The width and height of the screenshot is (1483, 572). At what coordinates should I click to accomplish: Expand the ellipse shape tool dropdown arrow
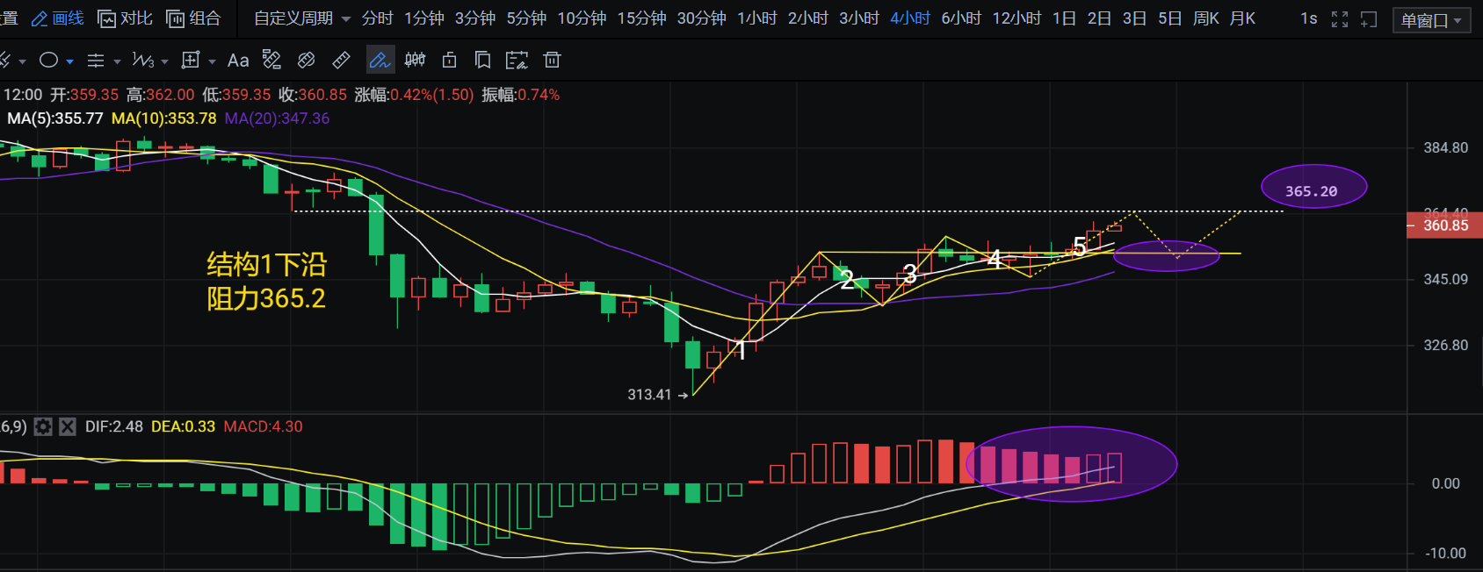[70, 61]
